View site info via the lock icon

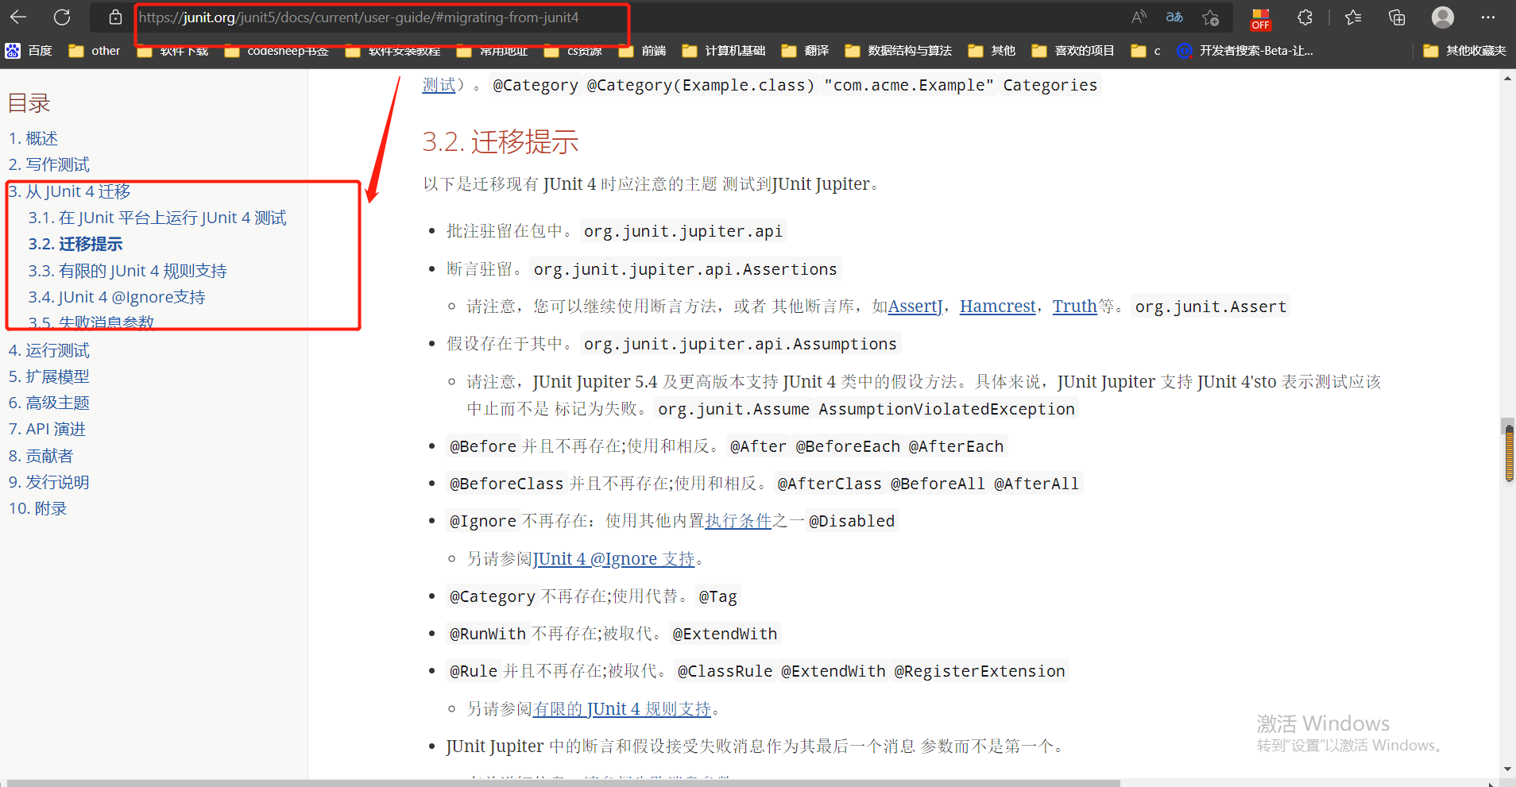(x=115, y=17)
